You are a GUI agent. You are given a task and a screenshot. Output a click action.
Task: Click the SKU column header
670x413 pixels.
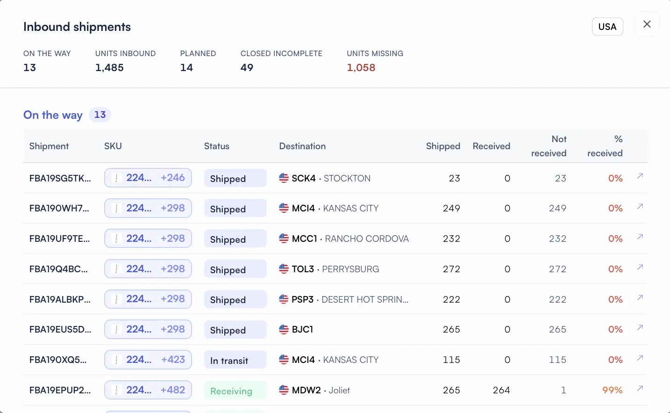[x=113, y=146]
